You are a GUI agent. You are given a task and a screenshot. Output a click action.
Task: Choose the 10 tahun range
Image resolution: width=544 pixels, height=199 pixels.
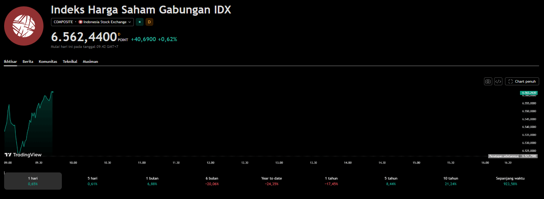(x=450, y=181)
